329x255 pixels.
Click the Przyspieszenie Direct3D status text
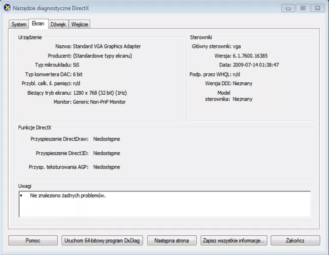pyautogui.click(x=107, y=153)
